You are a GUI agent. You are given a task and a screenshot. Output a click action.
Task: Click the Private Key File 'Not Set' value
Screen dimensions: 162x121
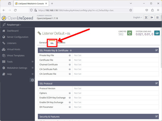click(78, 55)
